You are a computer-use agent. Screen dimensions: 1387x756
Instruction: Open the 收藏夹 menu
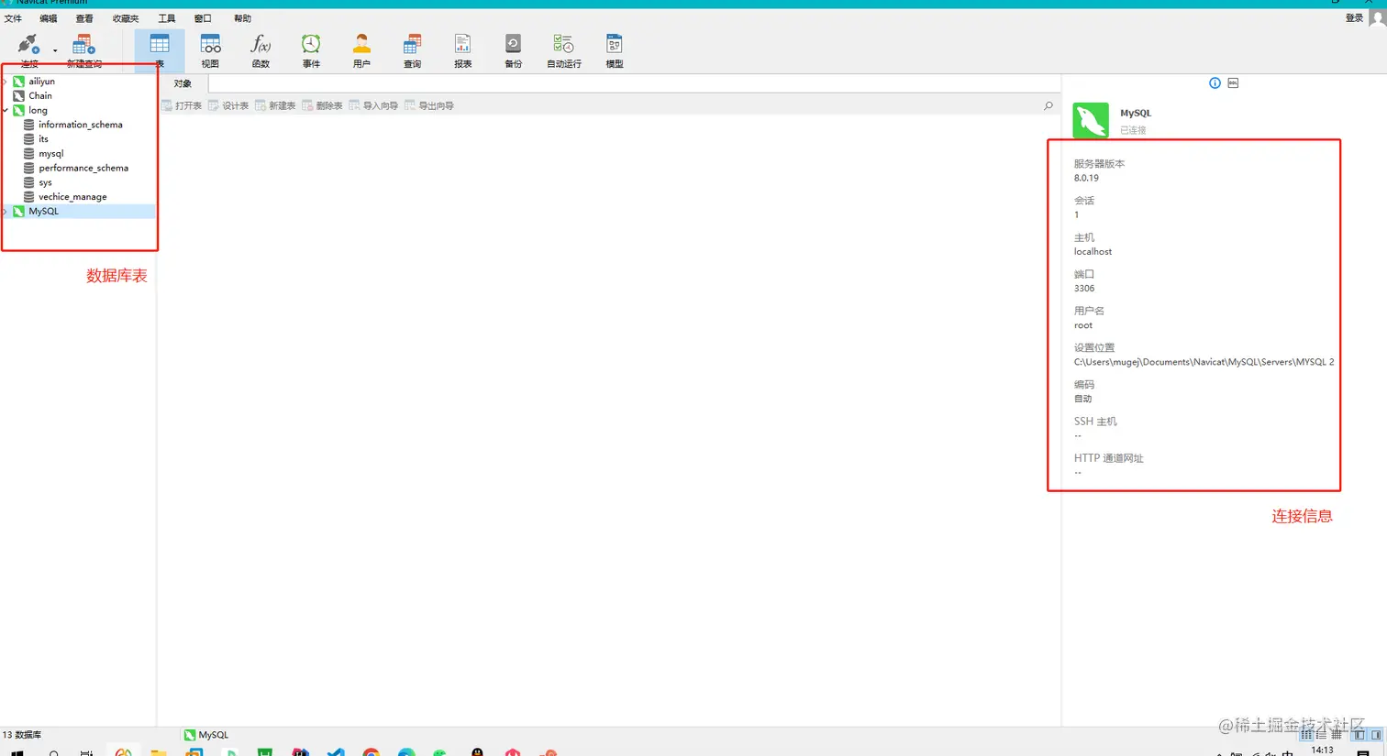coord(126,18)
